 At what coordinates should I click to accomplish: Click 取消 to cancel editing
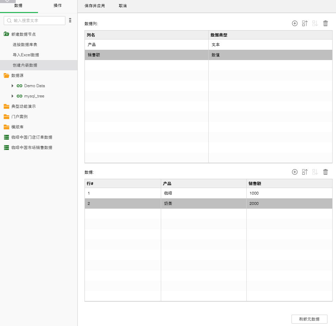coord(122,6)
